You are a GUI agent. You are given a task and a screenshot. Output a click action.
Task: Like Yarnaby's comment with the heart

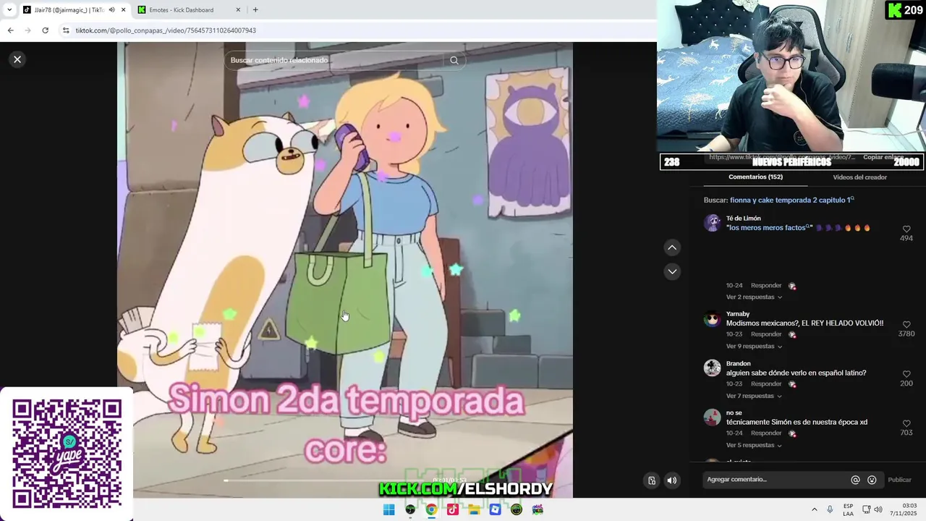click(x=906, y=325)
